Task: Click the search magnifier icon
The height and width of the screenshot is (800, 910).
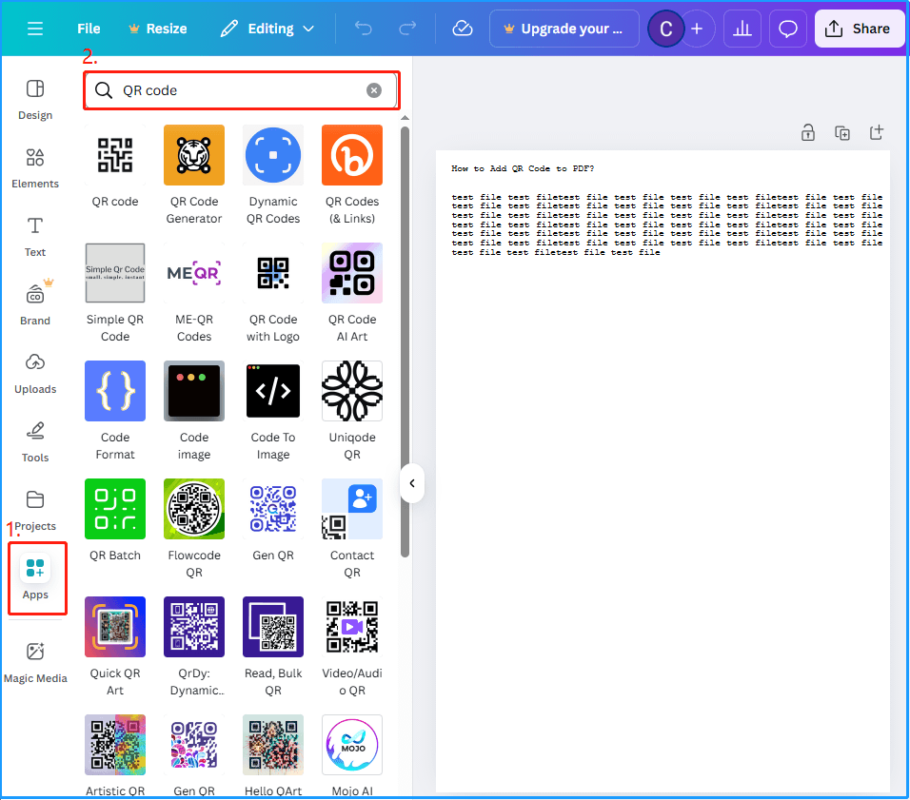Action: click(x=104, y=90)
